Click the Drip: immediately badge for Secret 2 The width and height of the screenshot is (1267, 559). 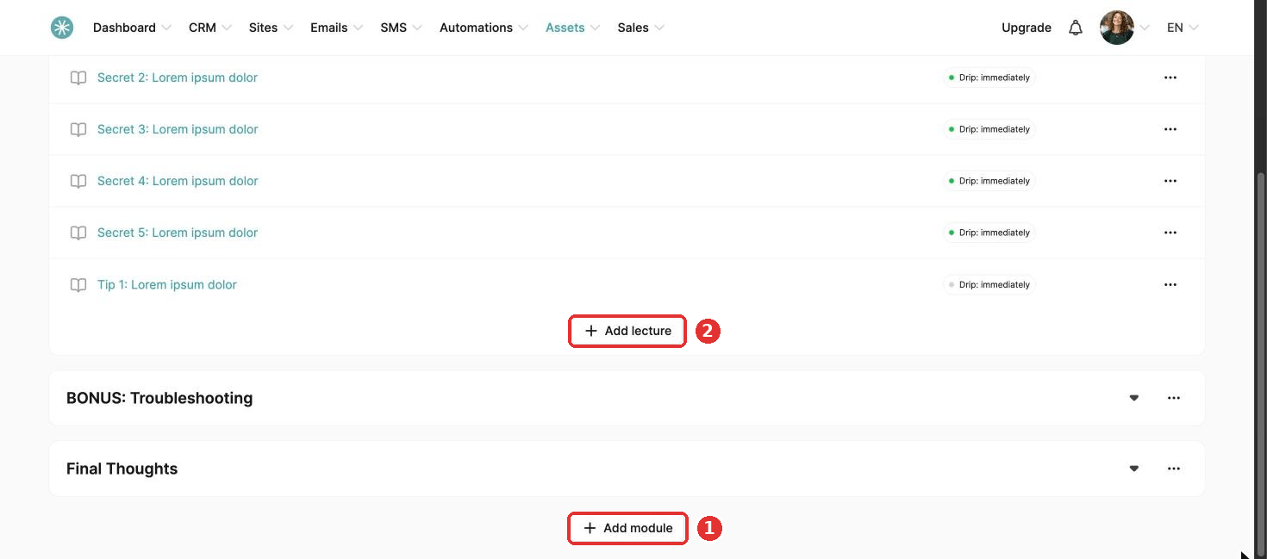[989, 78]
